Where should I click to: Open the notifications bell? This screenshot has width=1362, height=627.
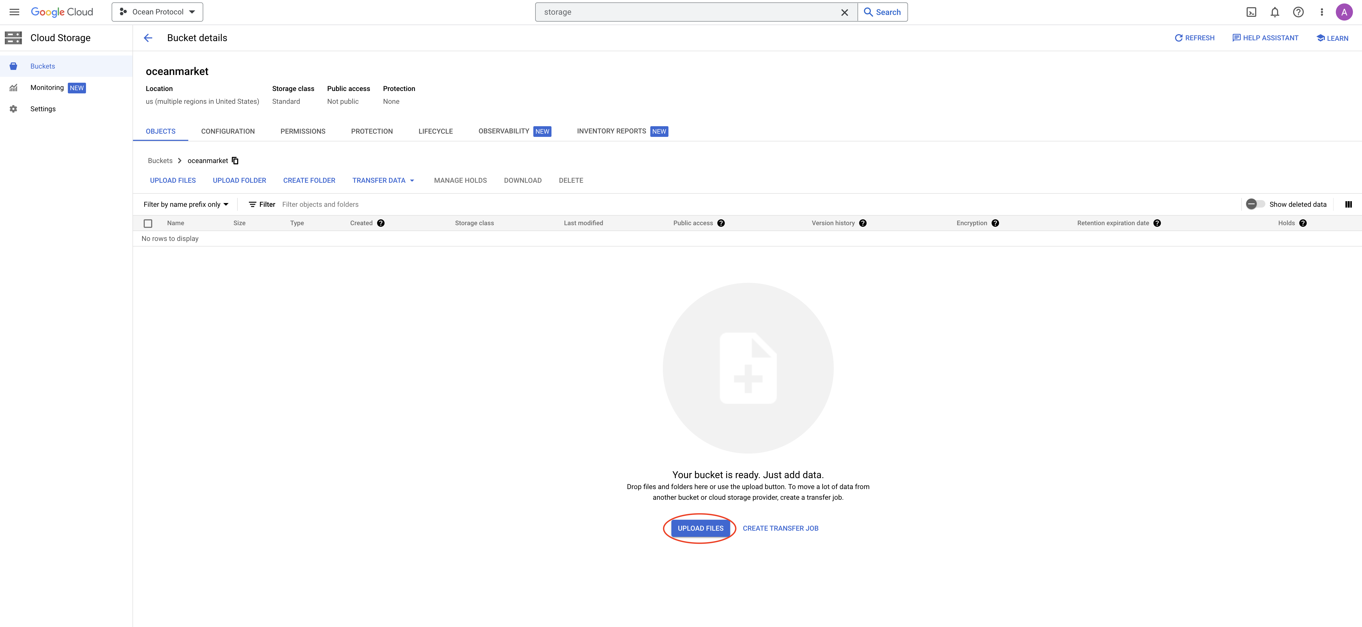(1275, 12)
